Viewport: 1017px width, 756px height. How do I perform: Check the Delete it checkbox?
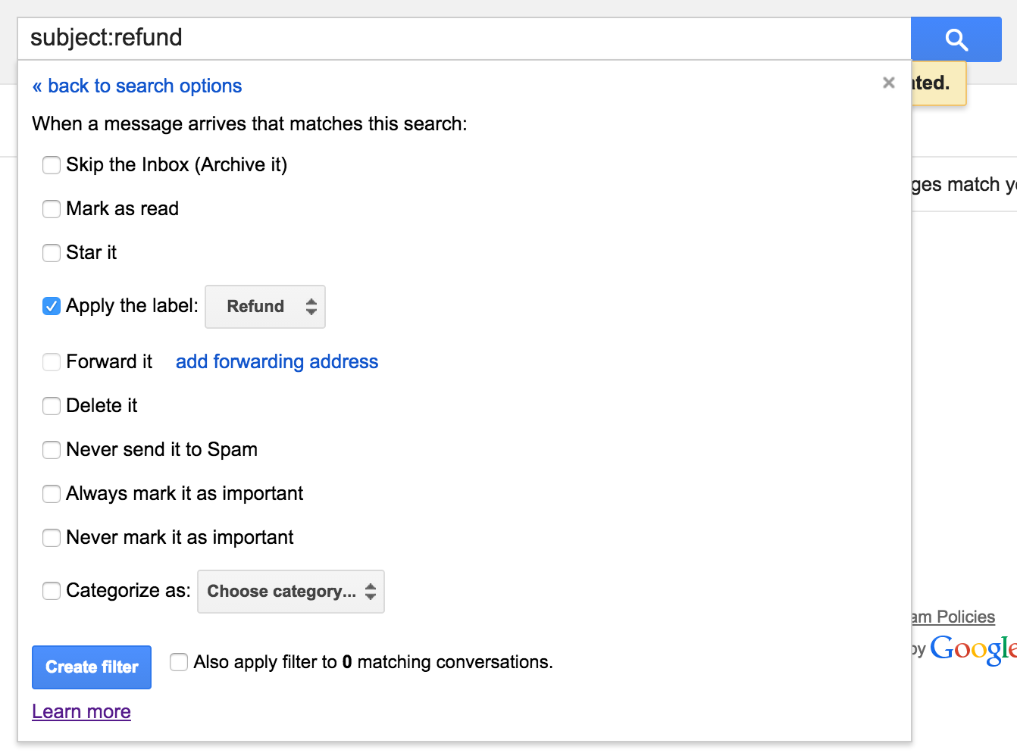click(x=52, y=406)
